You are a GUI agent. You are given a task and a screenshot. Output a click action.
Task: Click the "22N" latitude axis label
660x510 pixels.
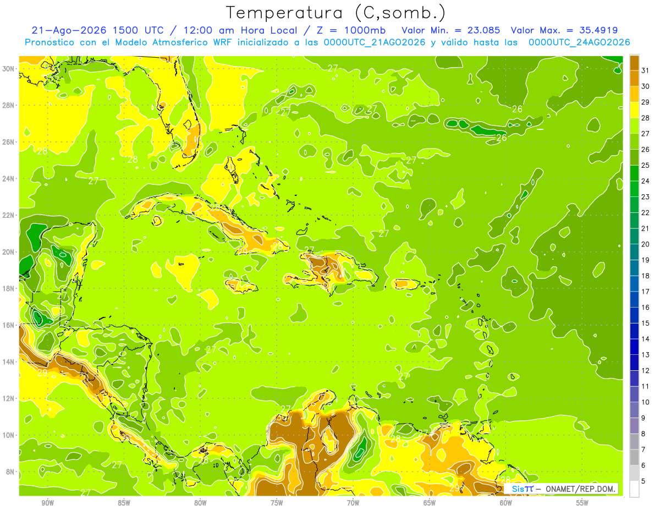point(8,215)
